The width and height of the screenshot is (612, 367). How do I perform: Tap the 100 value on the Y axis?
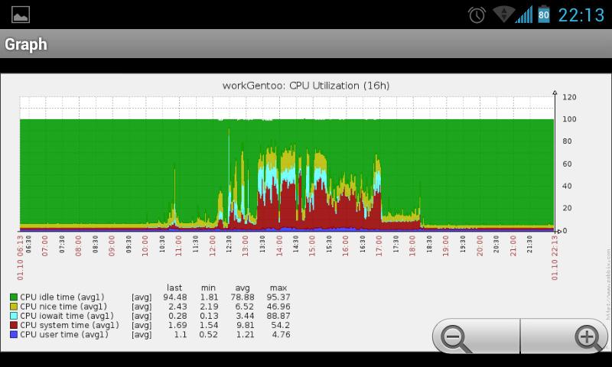[x=569, y=119]
